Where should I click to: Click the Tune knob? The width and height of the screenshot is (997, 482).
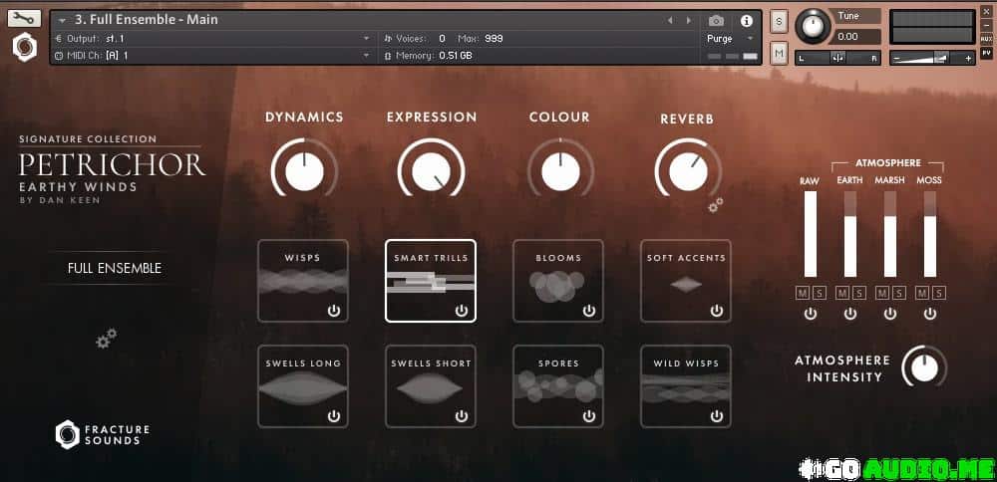coord(813,26)
